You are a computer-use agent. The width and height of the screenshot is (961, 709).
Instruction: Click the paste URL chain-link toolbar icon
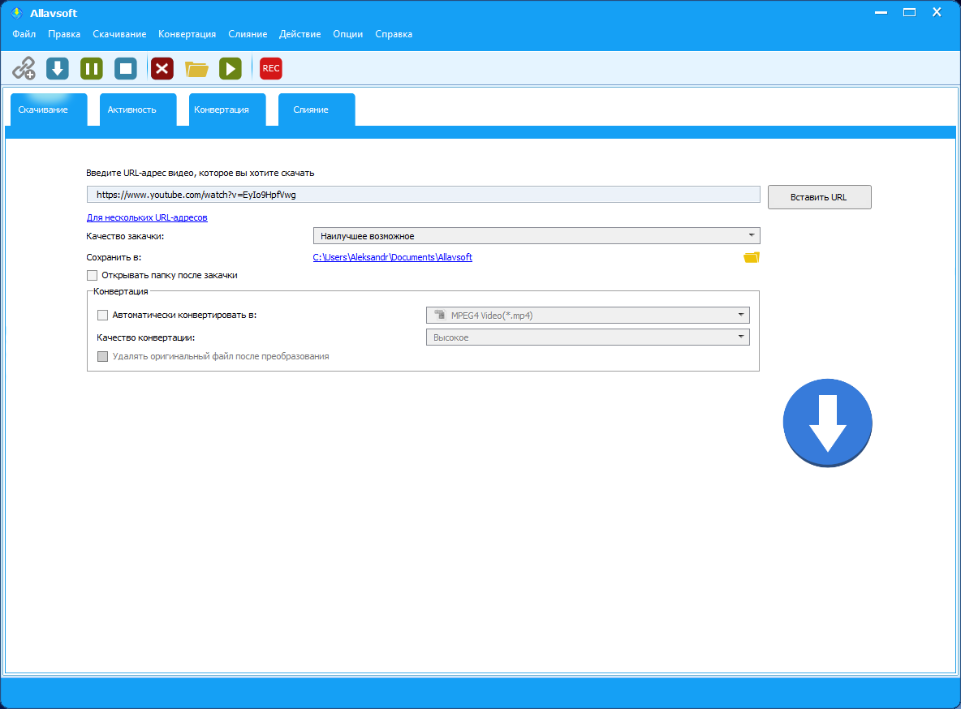[x=24, y=68]
